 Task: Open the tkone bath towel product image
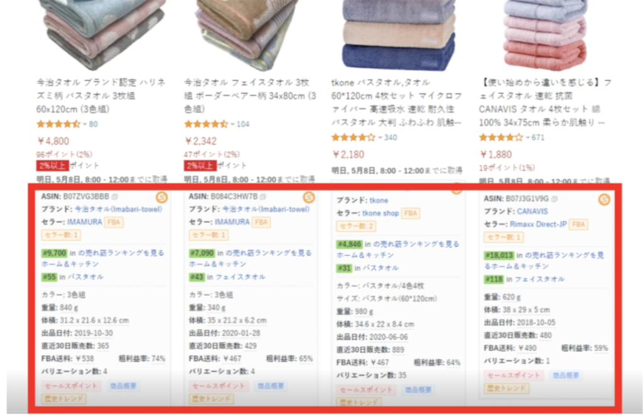tap(399, 35)
